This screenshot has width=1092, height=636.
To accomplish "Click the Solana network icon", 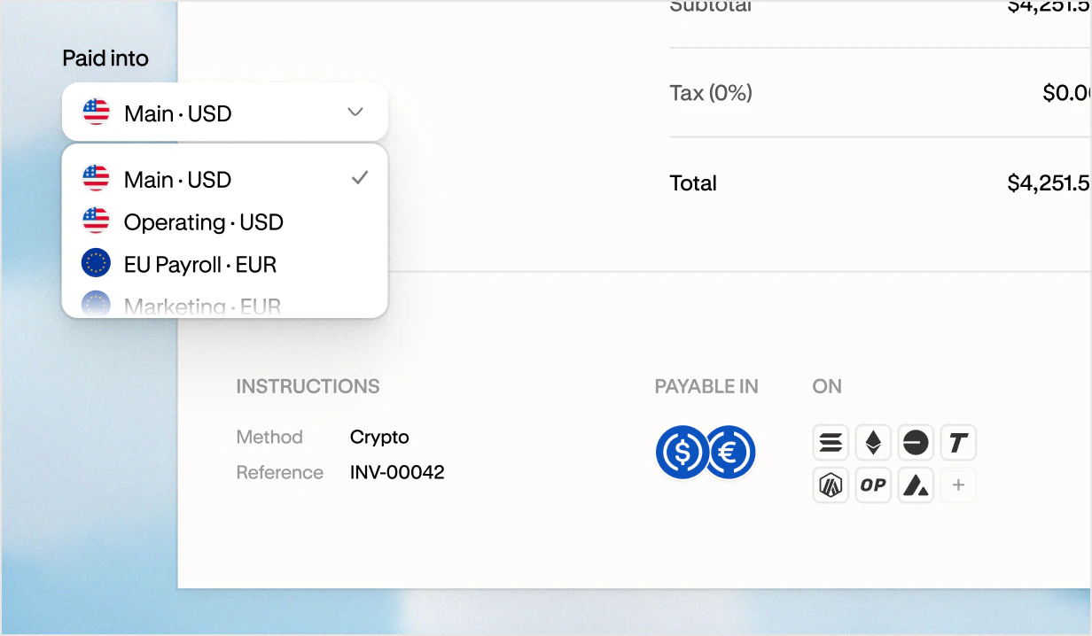I will 831,442.
